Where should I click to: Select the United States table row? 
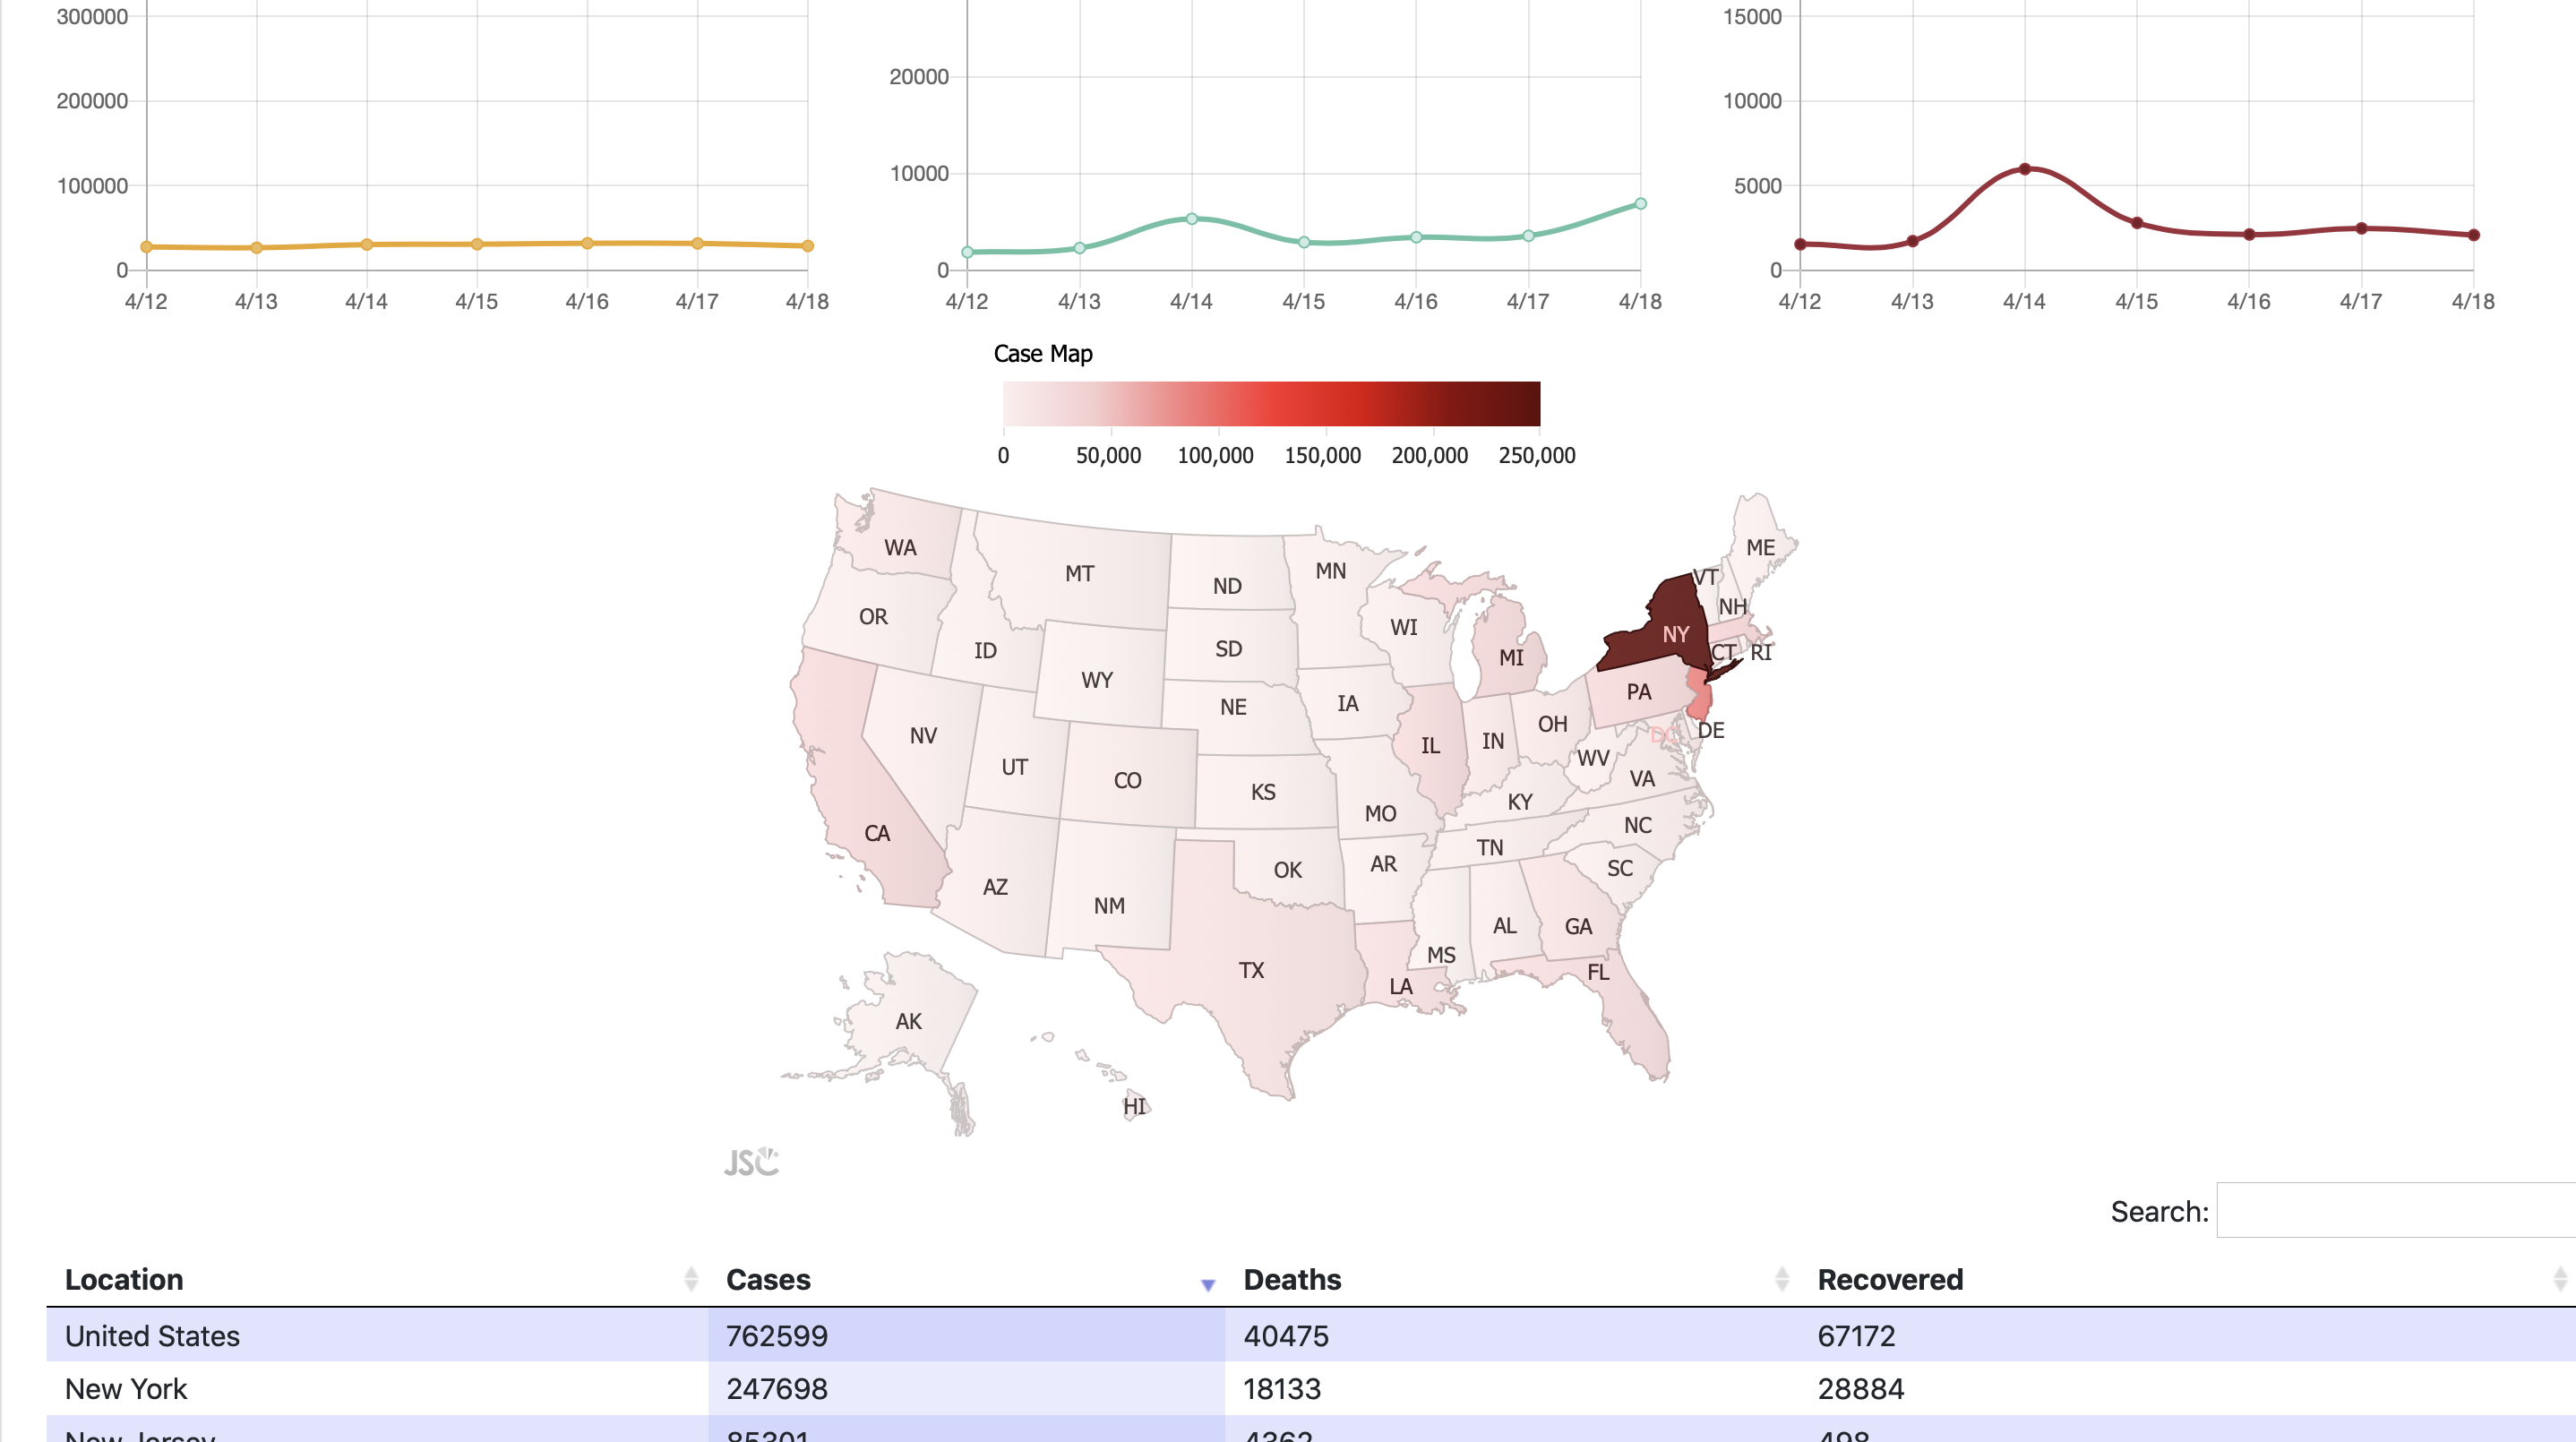(1311, 1335)
